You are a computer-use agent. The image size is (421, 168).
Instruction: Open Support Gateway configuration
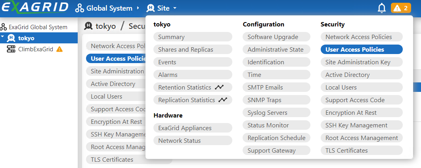277,150
